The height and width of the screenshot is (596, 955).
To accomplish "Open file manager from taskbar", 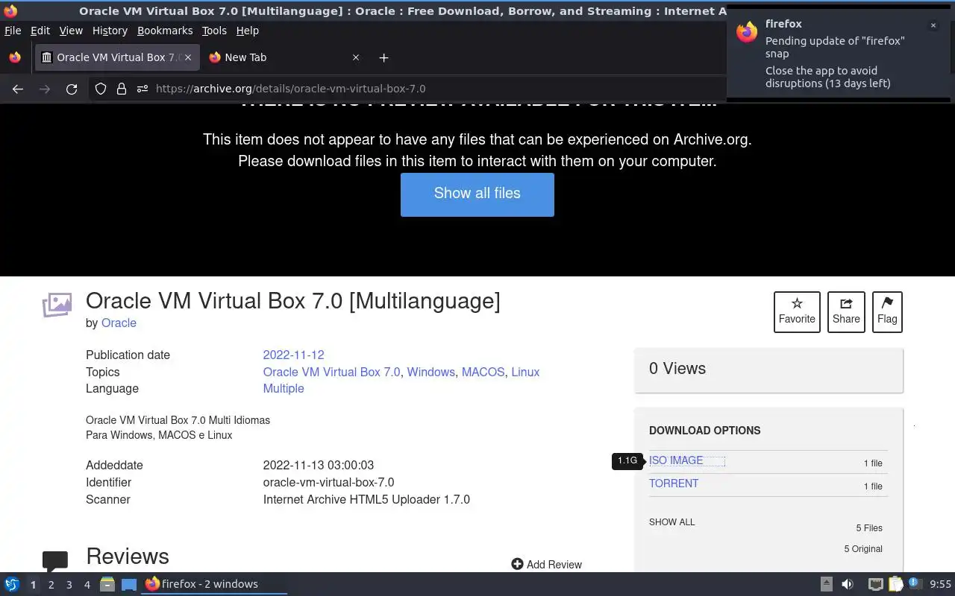I will (107, 584).
